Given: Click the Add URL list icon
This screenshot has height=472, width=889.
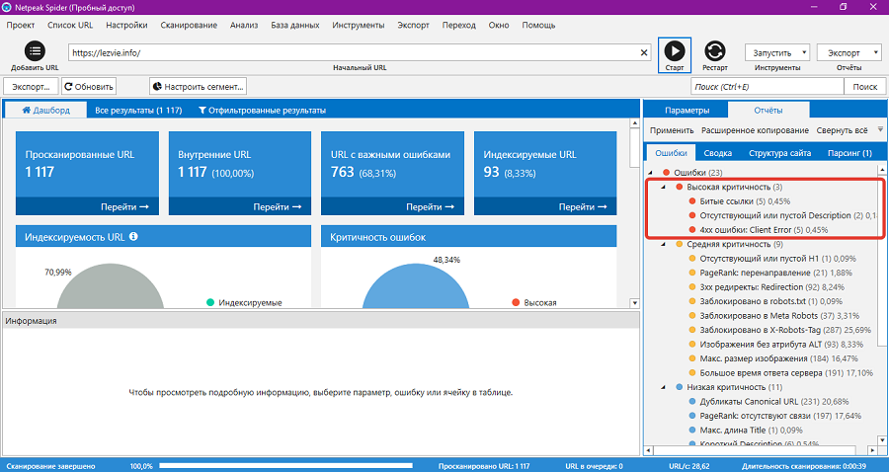Looking at the screenshot, I should click(35, 51).
